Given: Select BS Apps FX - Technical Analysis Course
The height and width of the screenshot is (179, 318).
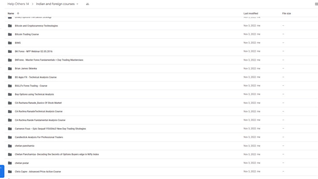Looking at the screenshot, I should coord(36,77).
